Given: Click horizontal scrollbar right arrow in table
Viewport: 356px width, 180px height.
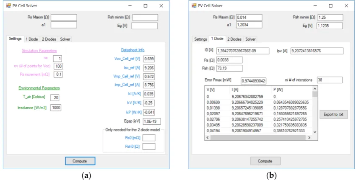Looking at the screenshot, I should point(309,138).
